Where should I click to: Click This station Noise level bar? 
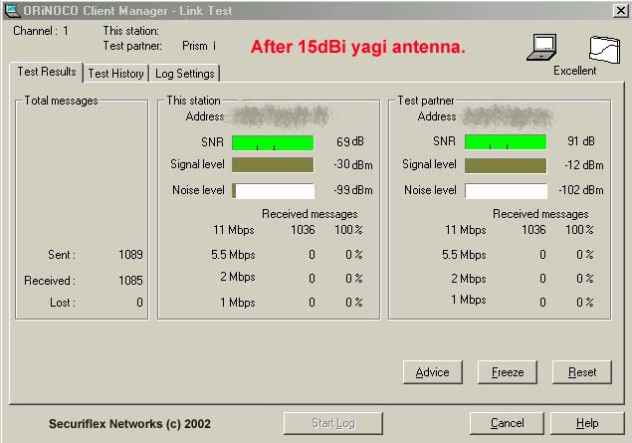click(x=273, y=191)
